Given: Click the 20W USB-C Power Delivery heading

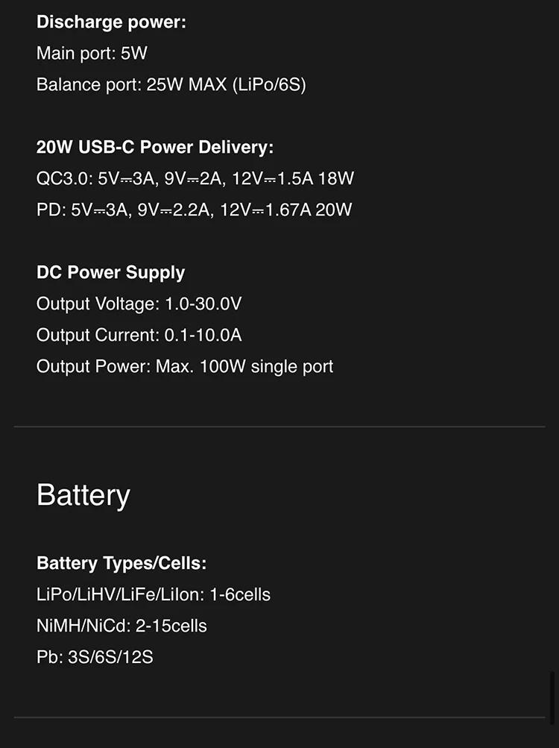Looking at the screenshot, I should 155,148.
